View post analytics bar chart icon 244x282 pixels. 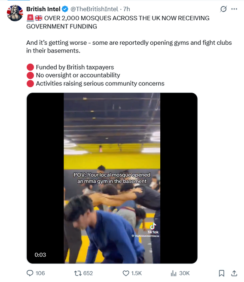point(174,273)
